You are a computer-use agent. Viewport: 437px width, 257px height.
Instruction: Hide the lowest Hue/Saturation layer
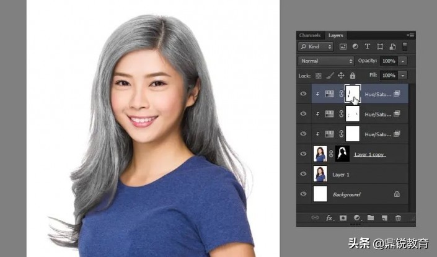304,134
